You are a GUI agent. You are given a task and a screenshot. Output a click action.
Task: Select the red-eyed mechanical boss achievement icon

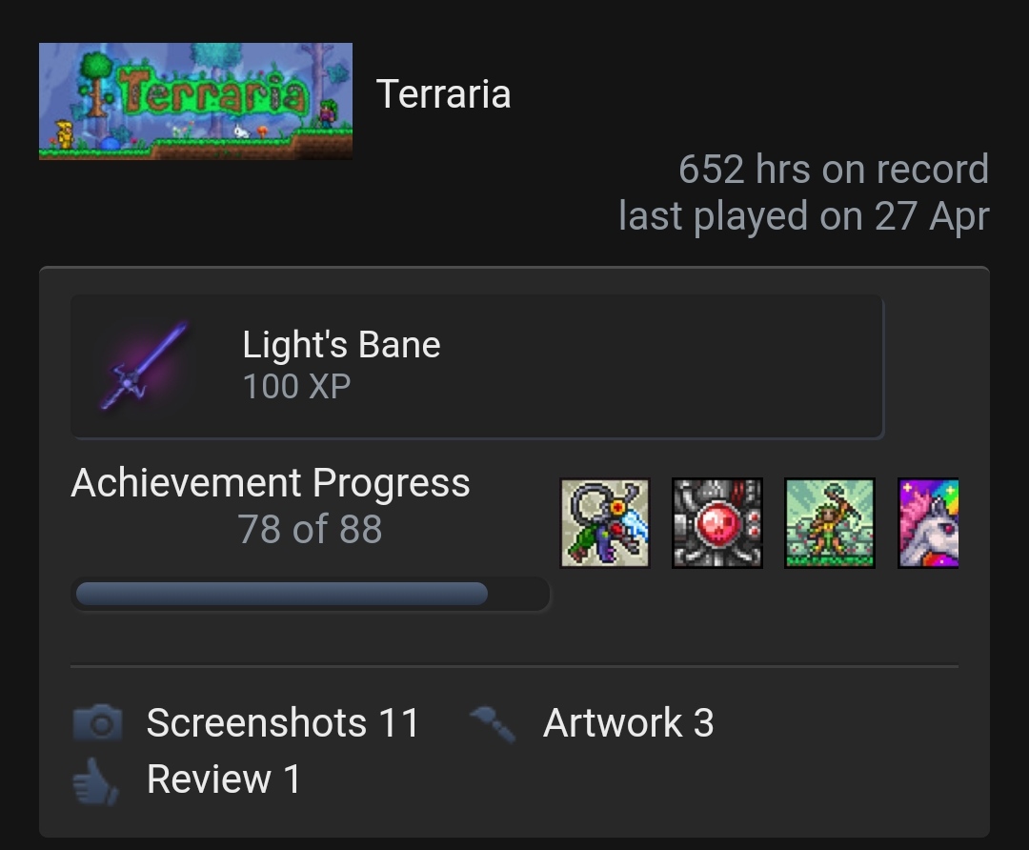coord(716,523)
